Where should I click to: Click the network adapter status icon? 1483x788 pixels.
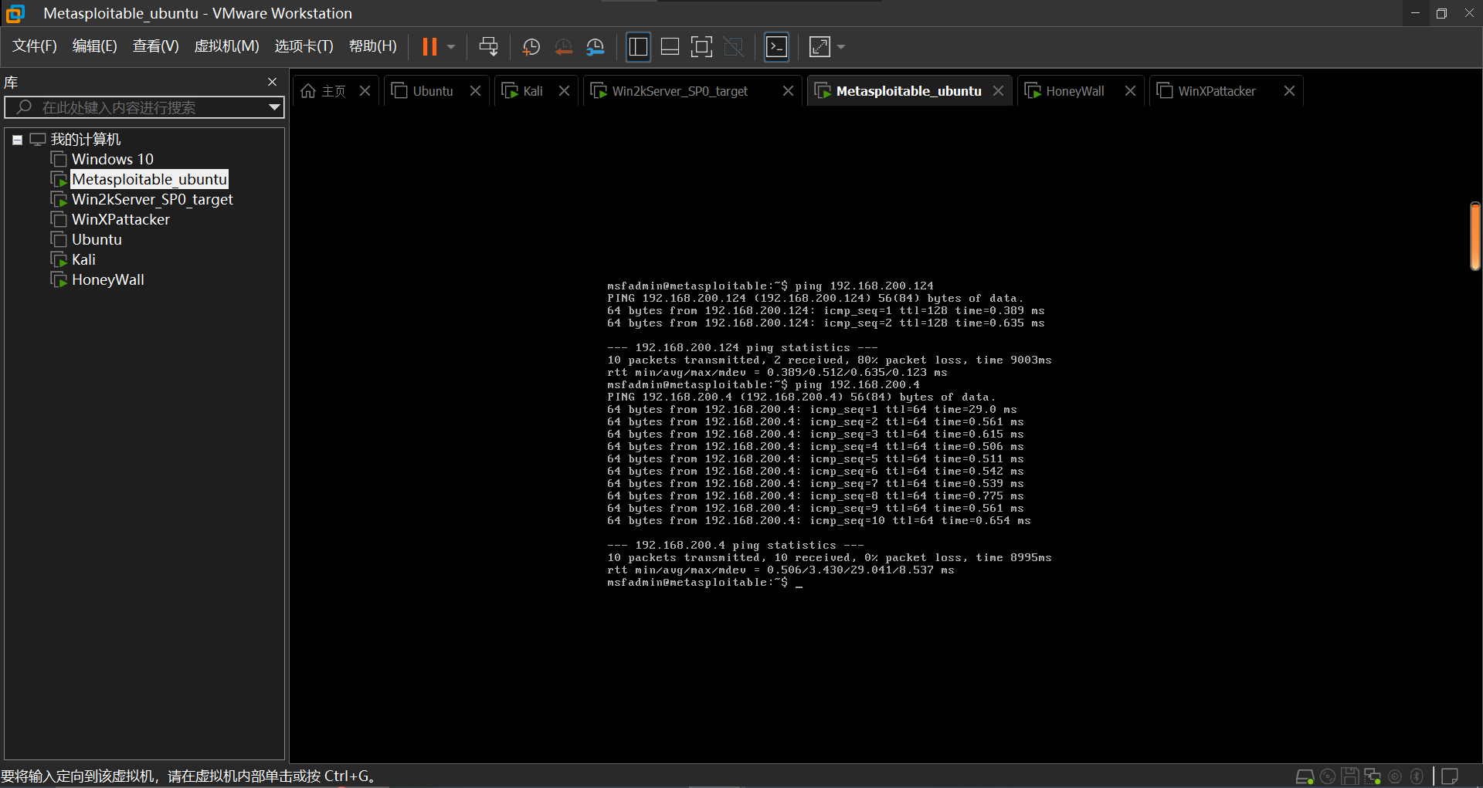click(1373, 776)
